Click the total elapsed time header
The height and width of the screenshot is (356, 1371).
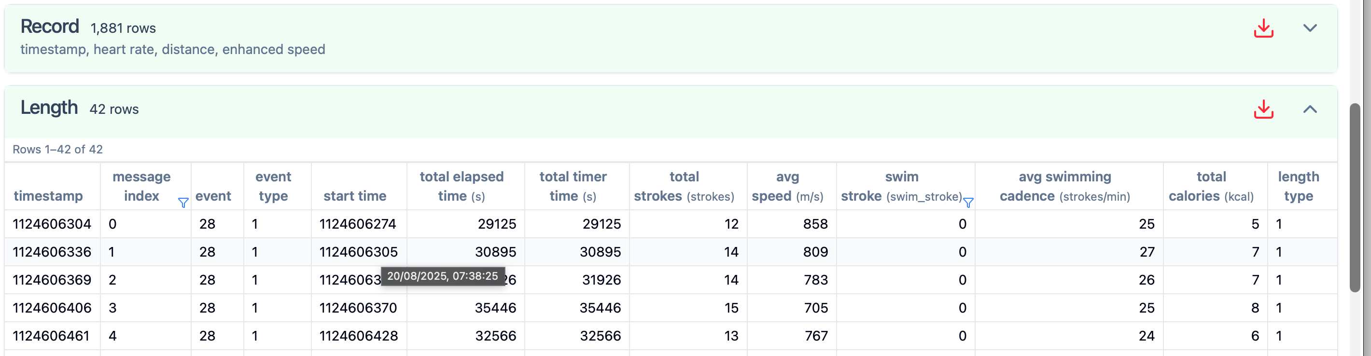(x=461, y=186)
